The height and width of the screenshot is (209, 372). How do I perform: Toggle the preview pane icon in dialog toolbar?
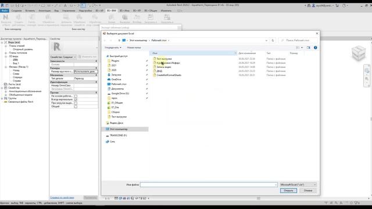point(309,48)
